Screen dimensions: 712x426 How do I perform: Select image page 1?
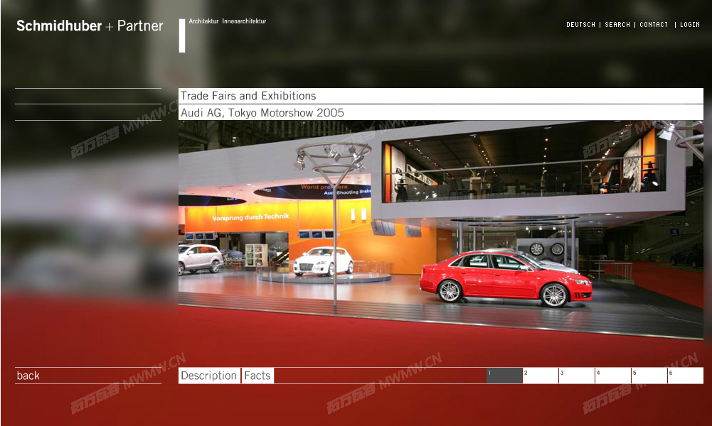pos(504,376)
